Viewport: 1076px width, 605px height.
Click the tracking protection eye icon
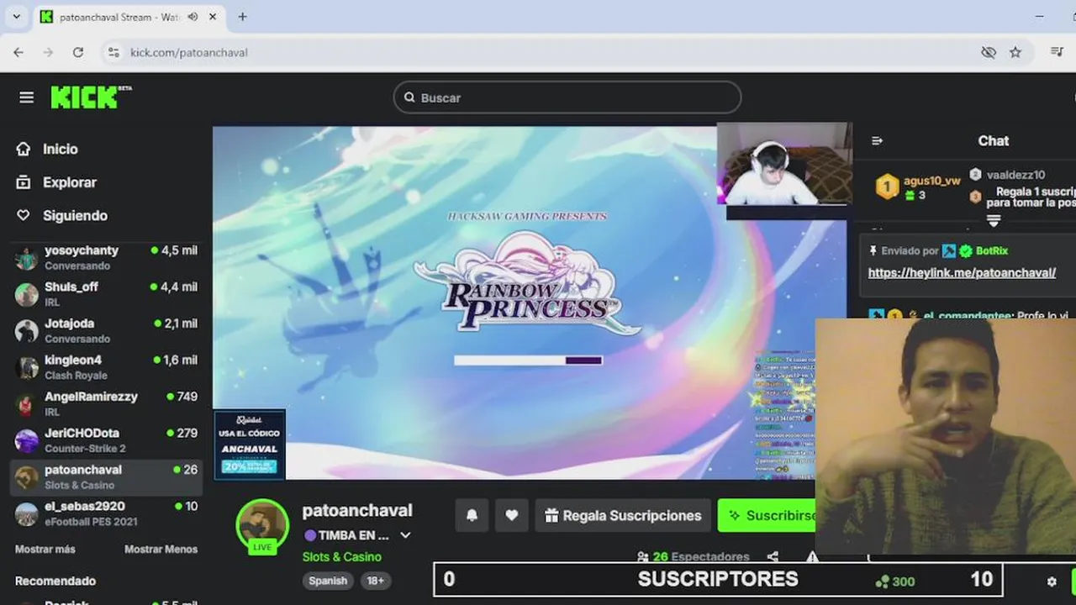point(989,52)
